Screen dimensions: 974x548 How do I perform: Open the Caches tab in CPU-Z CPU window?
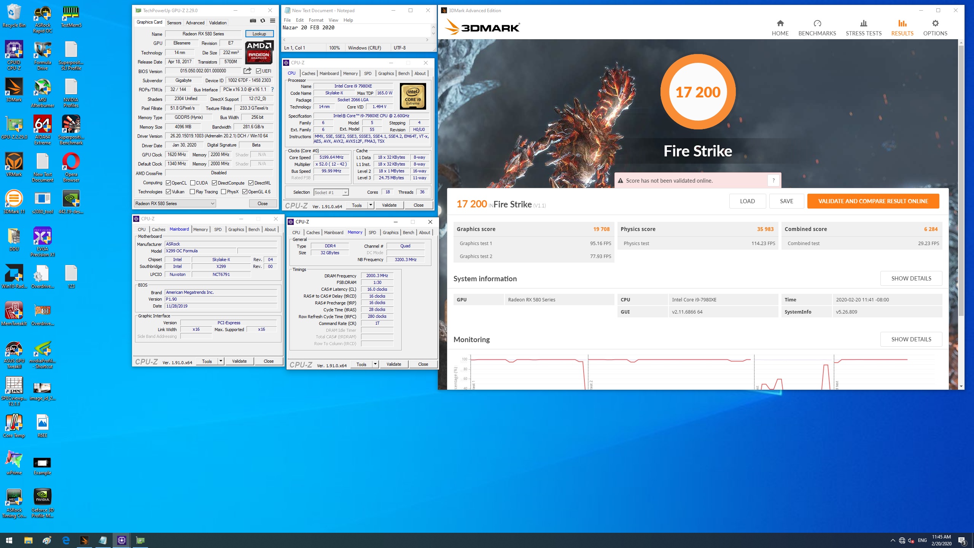coord(308,73)
